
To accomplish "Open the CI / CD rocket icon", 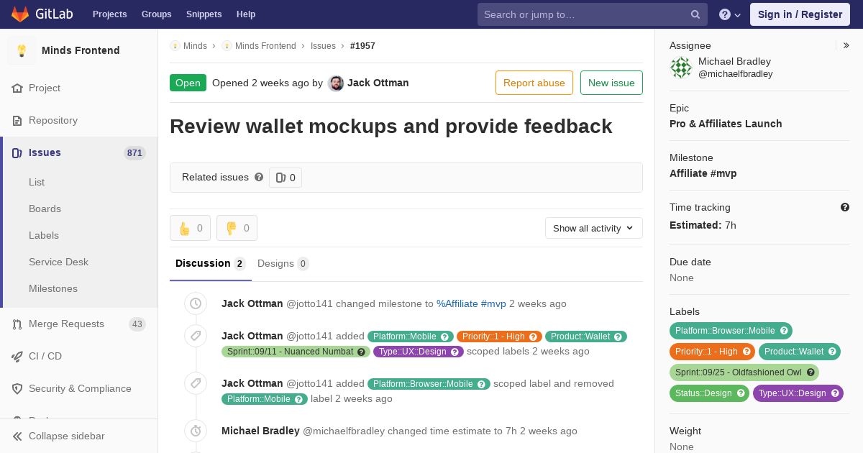I will click(17, 356).
